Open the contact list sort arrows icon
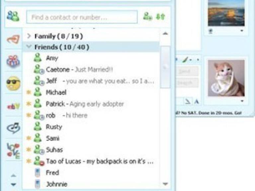 coord(160,17)
